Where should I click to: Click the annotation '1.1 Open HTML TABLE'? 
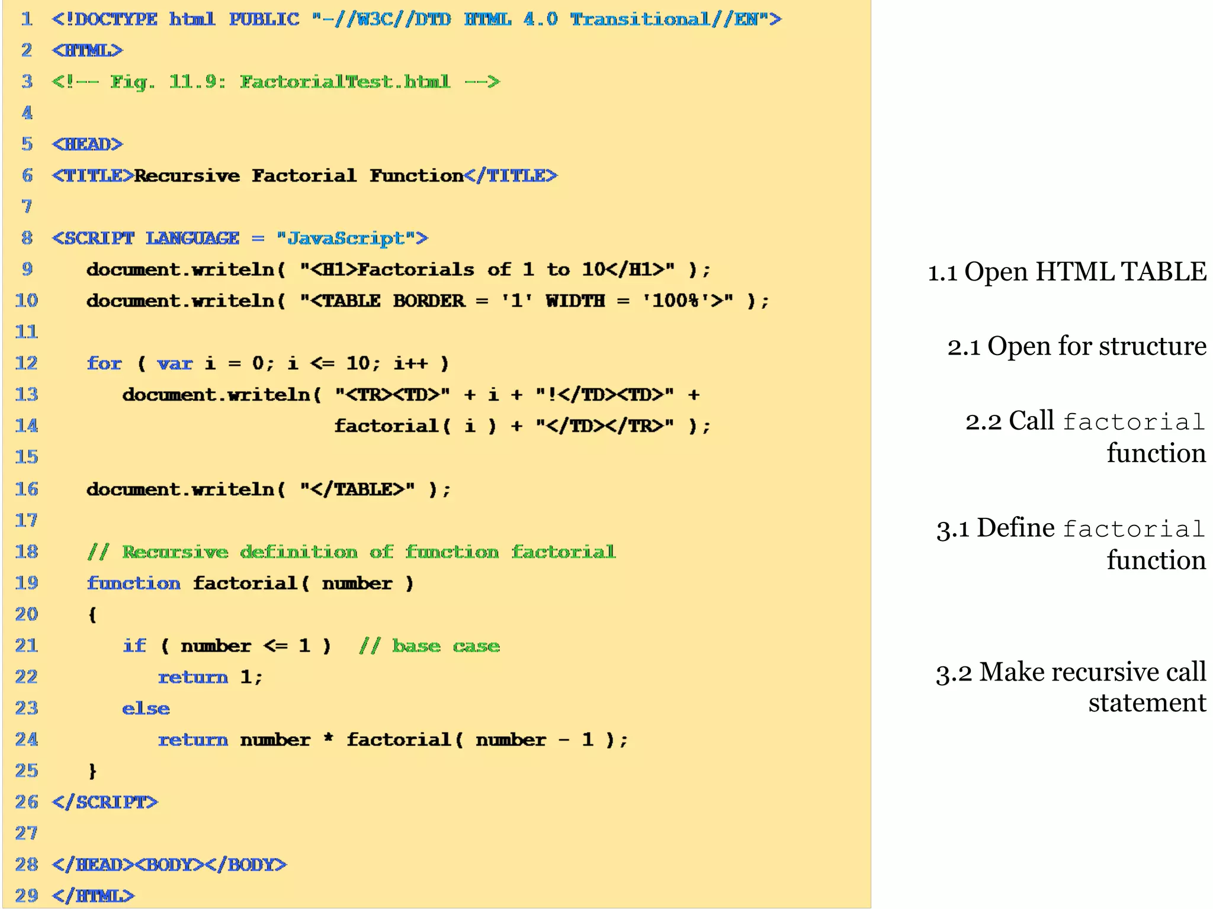[1067, 272]
